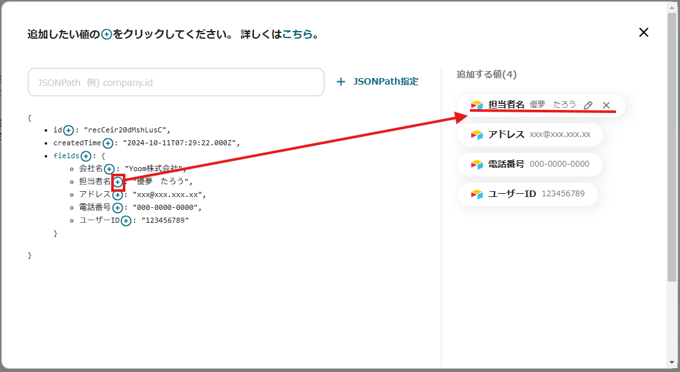The width and height of the screenshot is (680, 372).
Task: Edit the 担当者名 chip with pencil icon
Action: (588, 105)
